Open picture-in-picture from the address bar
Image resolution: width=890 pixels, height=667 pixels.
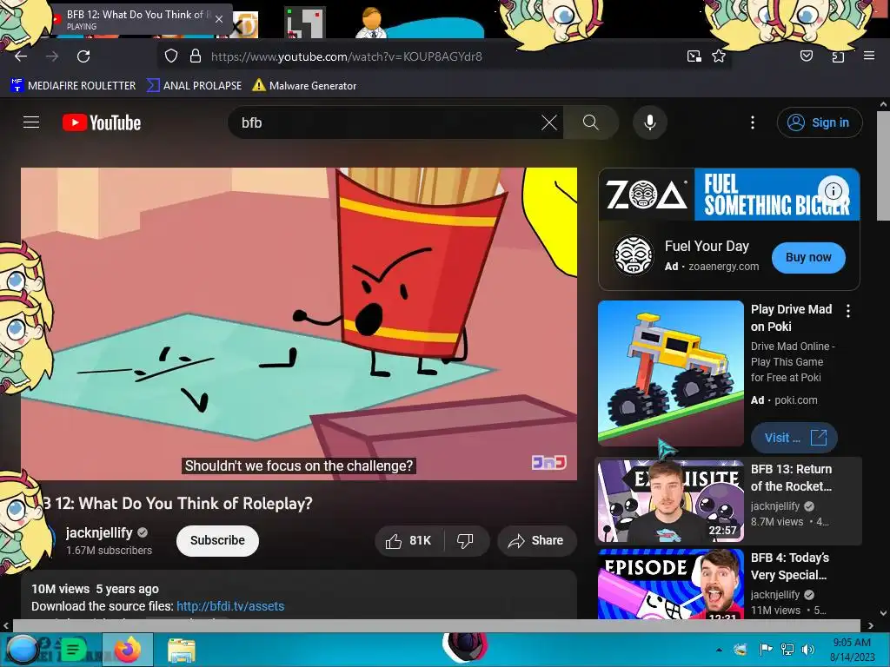click(694, 56)
